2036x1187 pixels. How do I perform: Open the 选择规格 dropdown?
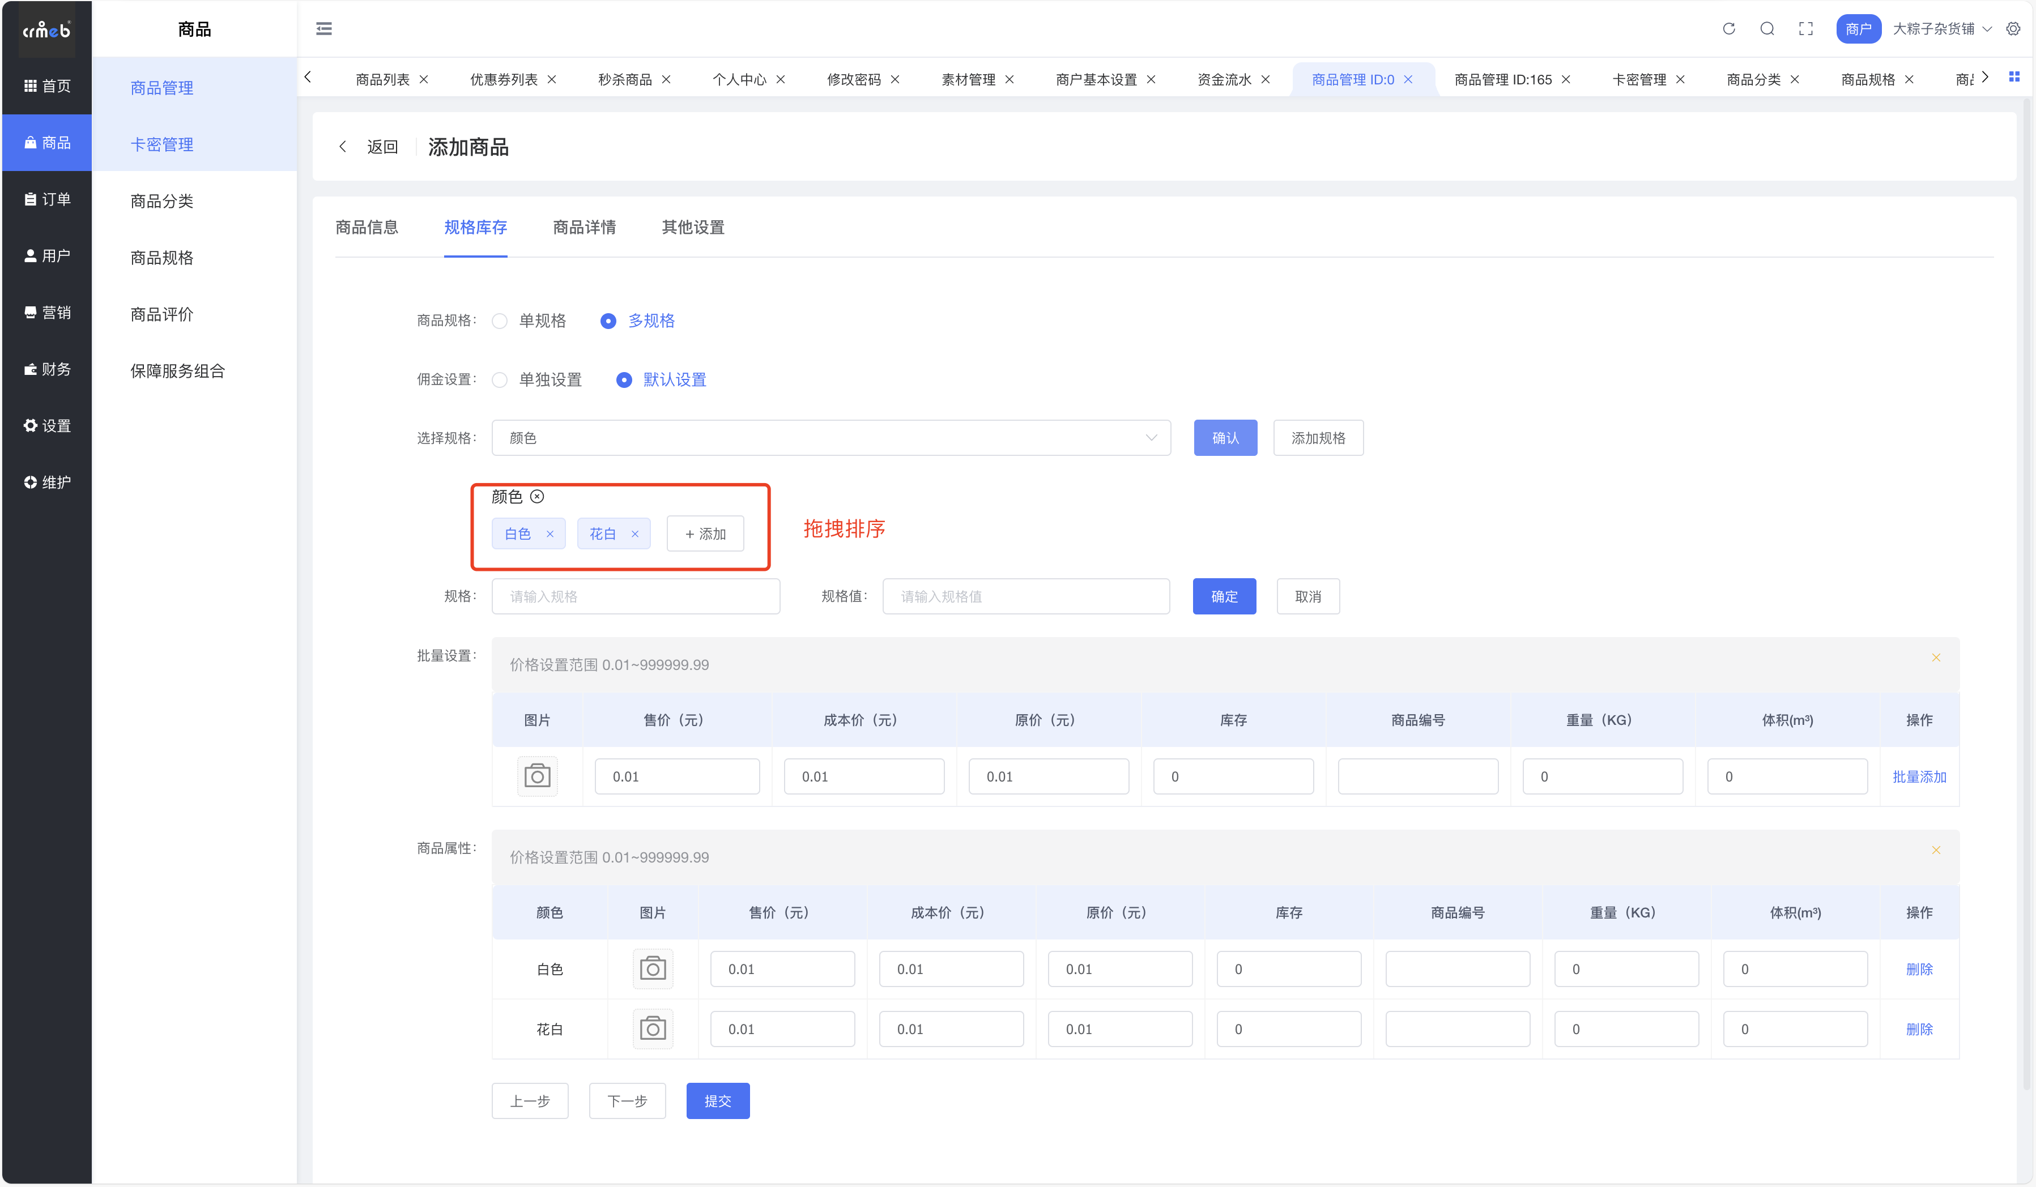[x=832, y=438]
